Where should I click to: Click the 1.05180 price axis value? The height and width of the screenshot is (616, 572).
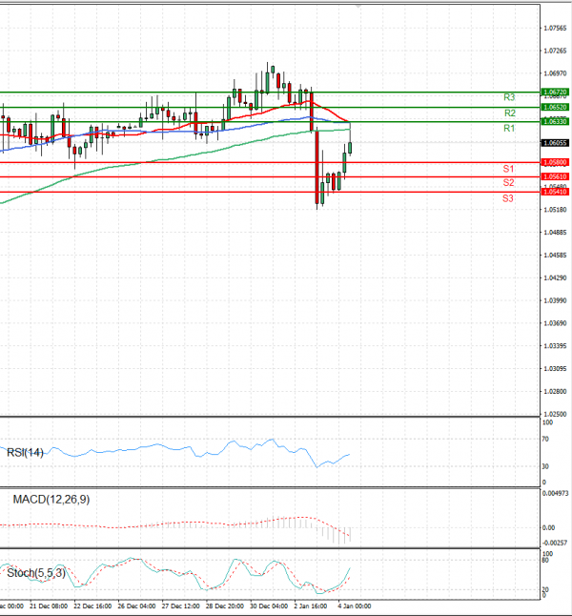[x=555, y=210]
